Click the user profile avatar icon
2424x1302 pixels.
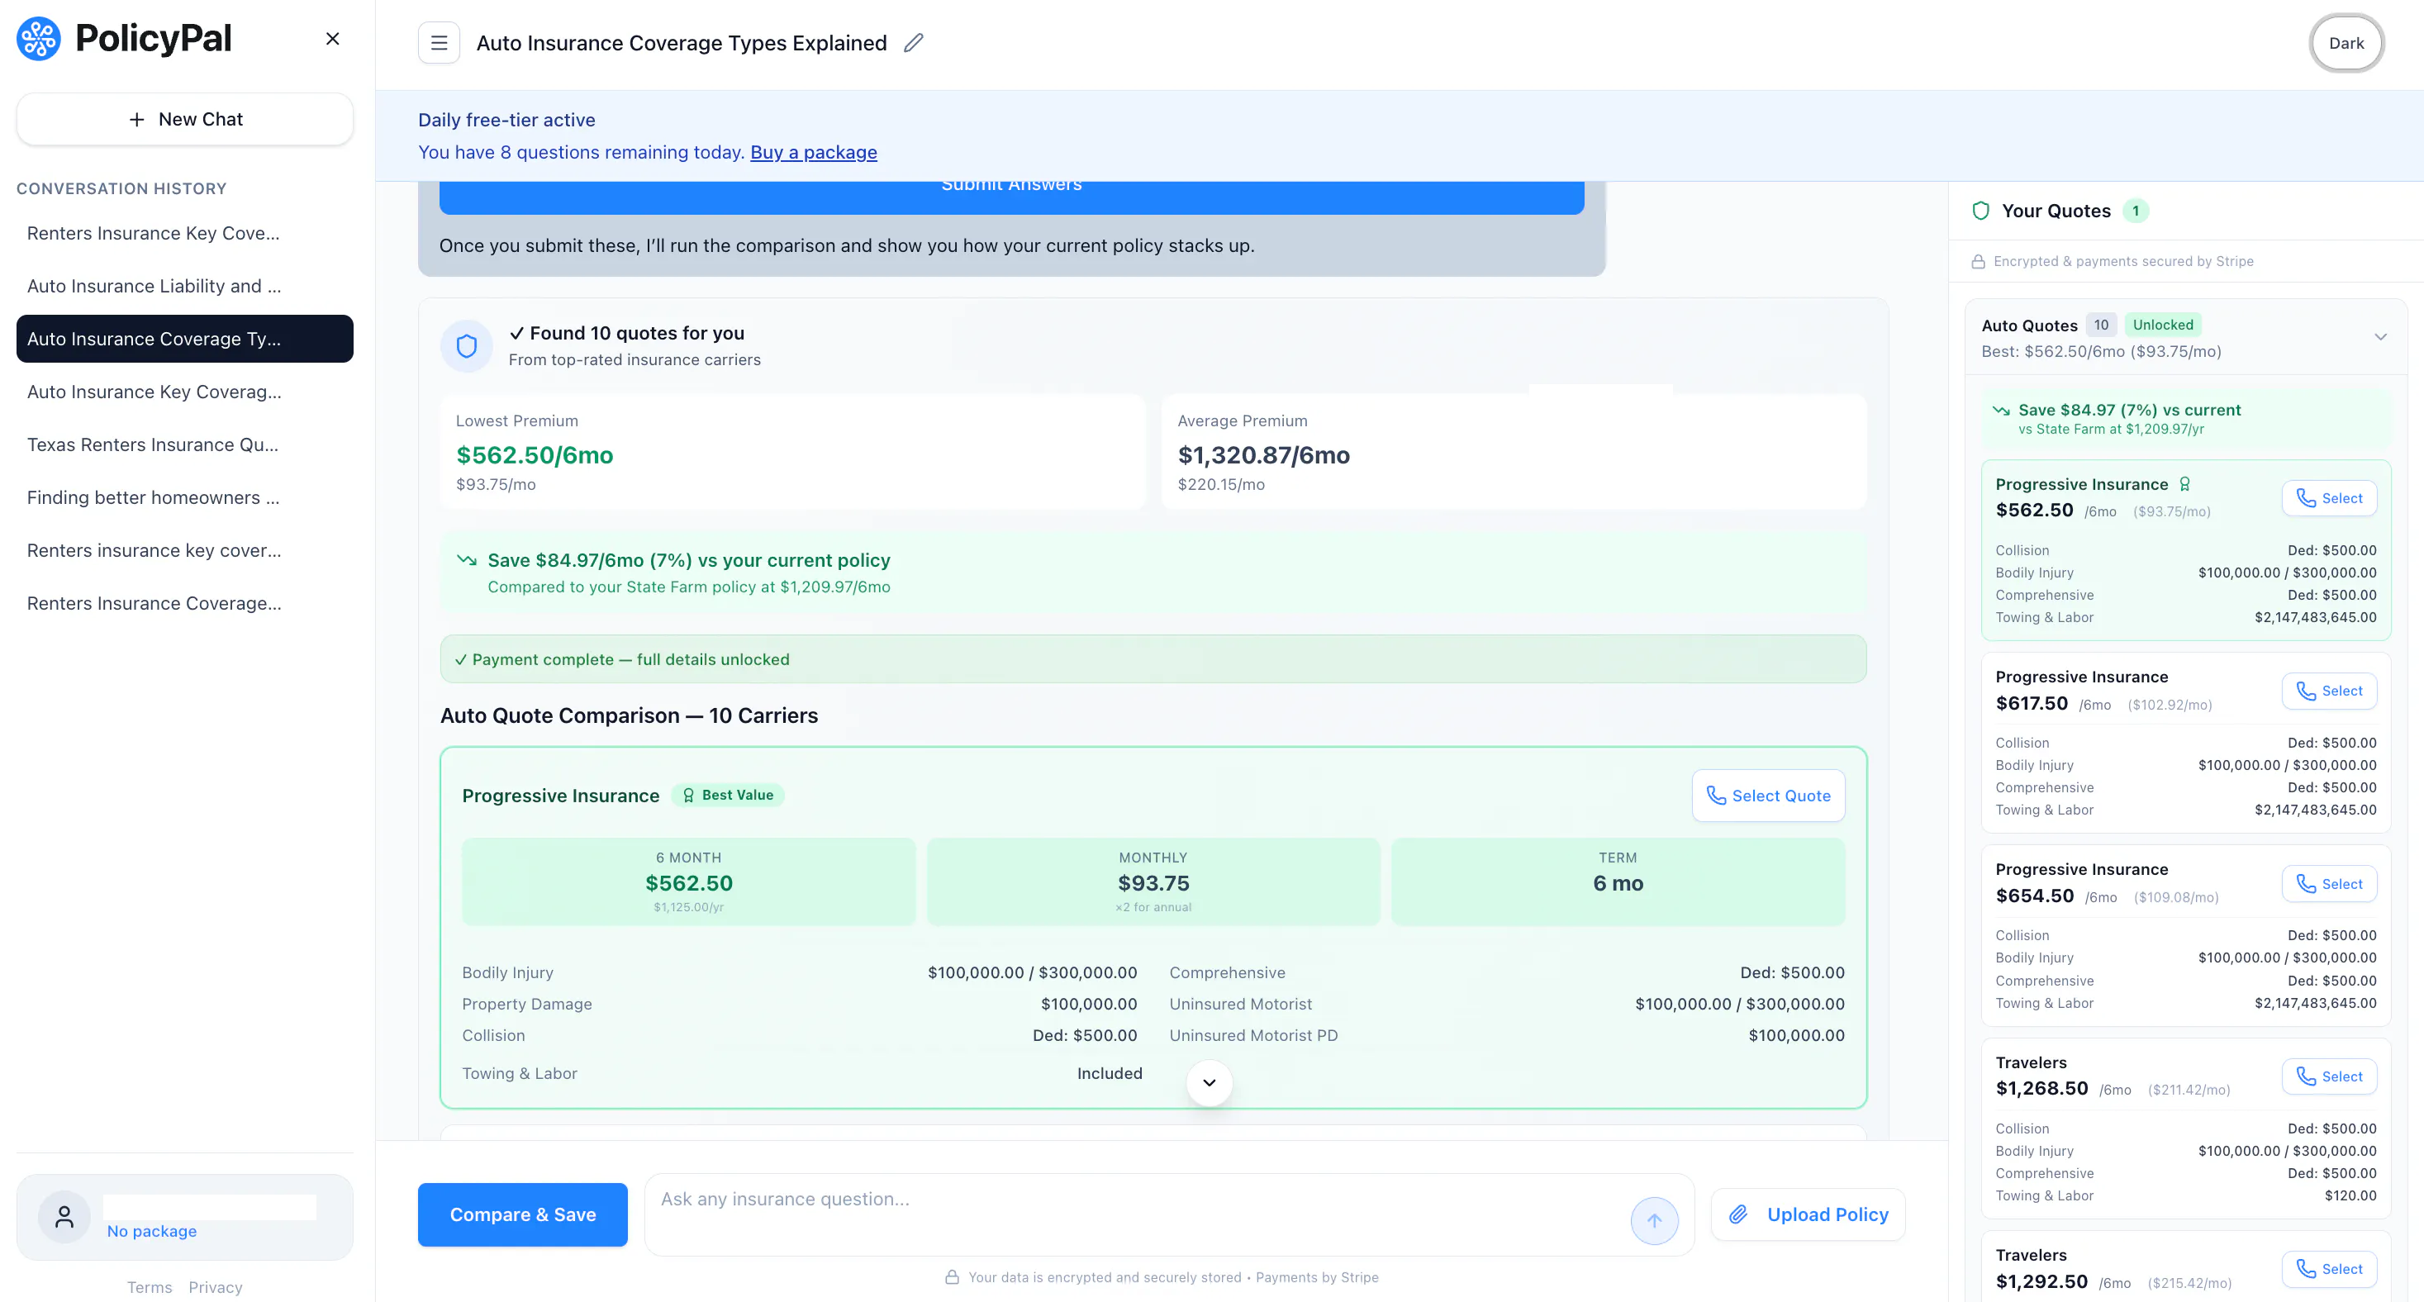pos(64,1218)
